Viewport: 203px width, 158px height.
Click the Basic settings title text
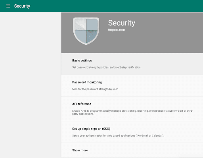click(82, 61)
